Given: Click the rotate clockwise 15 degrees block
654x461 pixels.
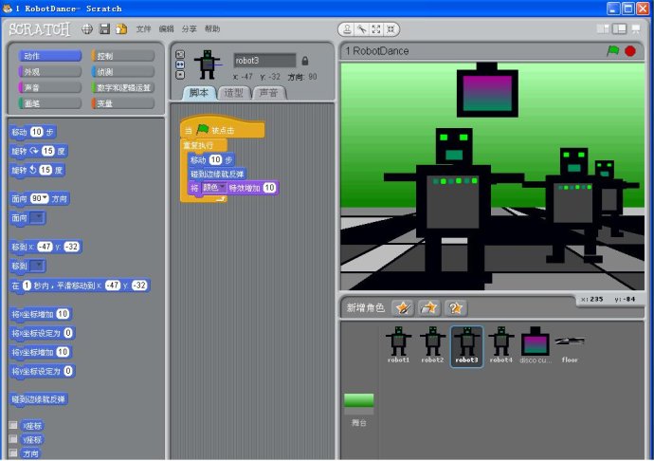Looking at the screenshot, I should coord(39,151).
